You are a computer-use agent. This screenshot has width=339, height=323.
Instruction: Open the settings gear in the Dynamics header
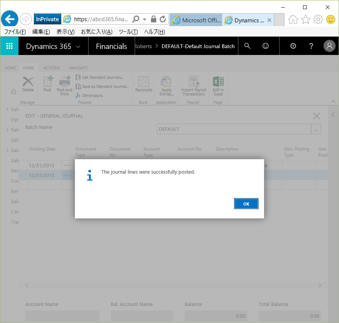point(293,46)
